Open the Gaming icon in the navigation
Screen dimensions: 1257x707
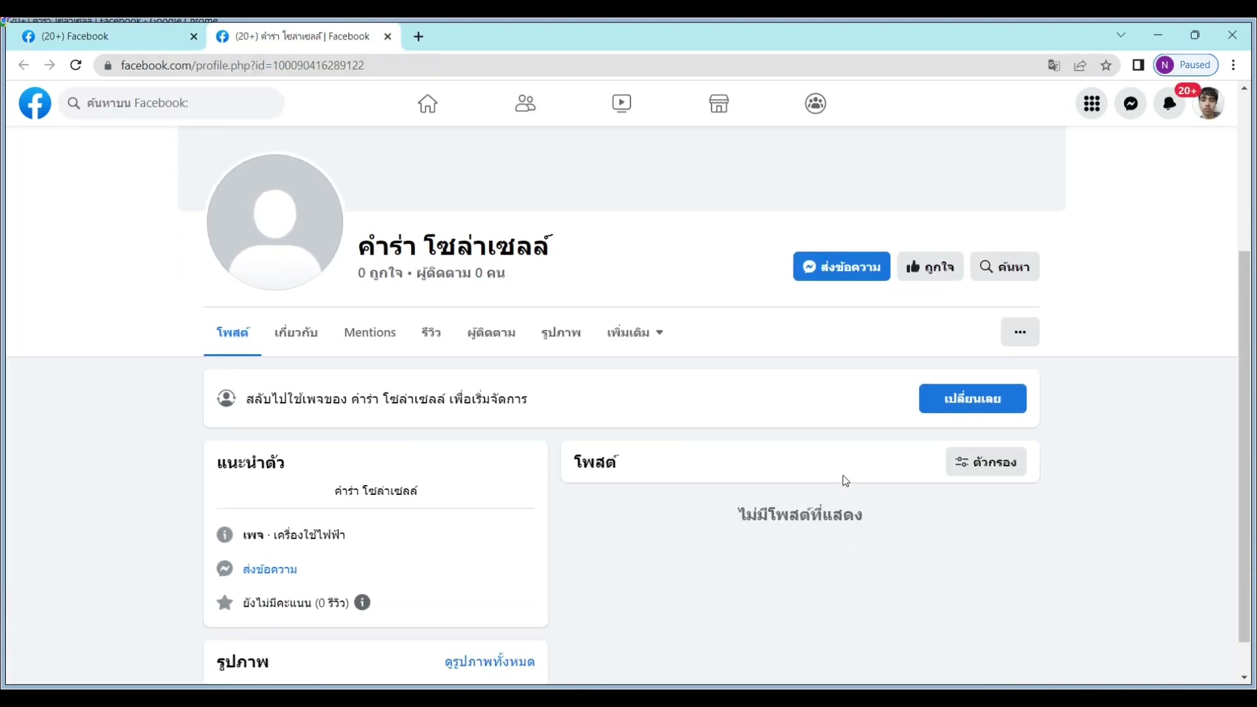[815, 103]
